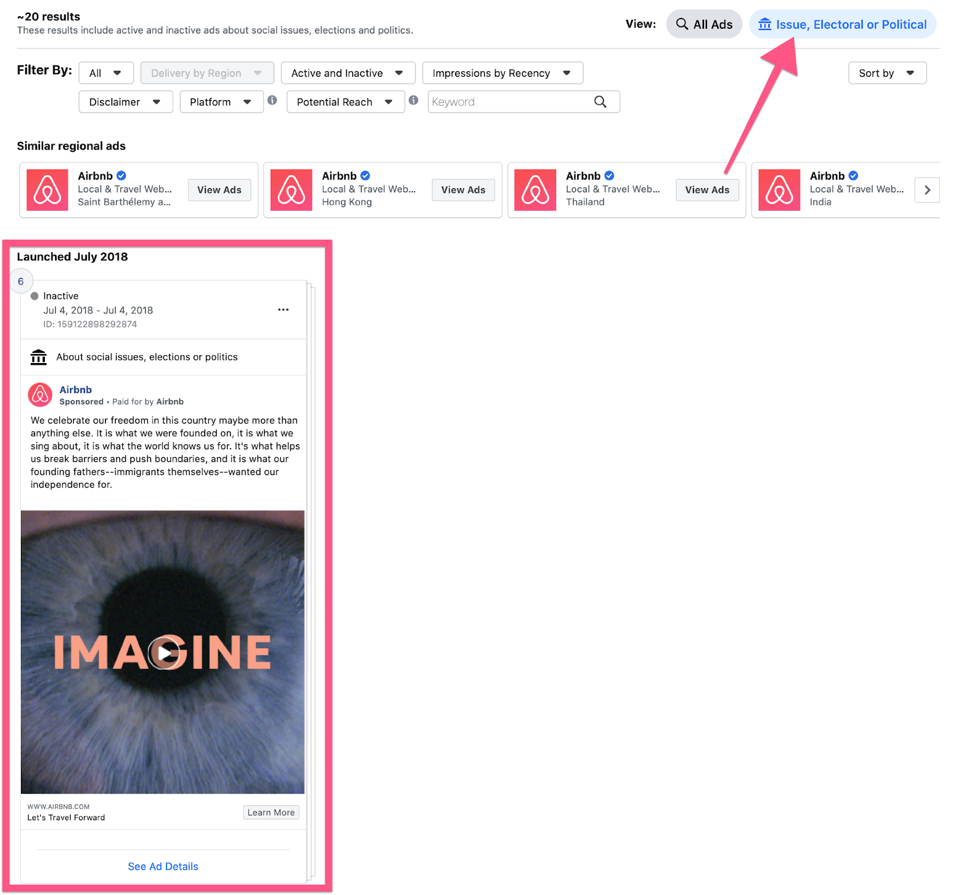Screen dimensions: 958x895
Task: Open See Ad Details link
Action: pos(163,866)
